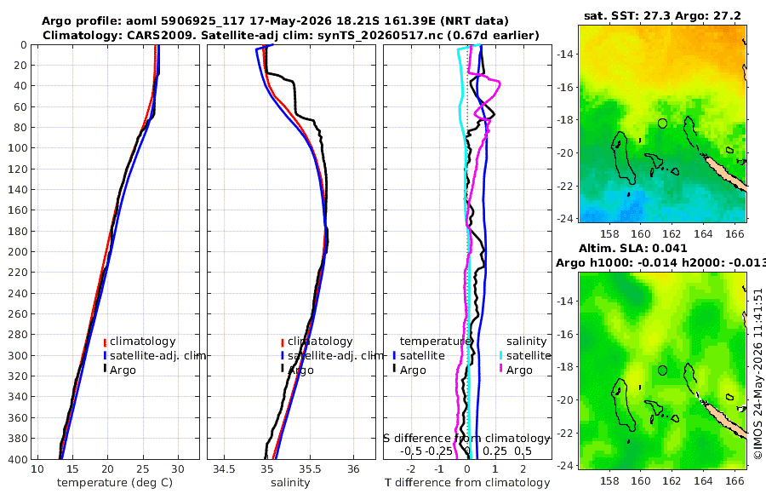Click the 'salinity' x-axis label

[290, 482]
